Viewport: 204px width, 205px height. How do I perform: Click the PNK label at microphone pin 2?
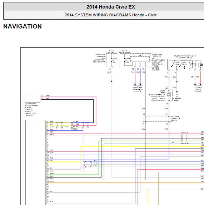coord(48,96)
